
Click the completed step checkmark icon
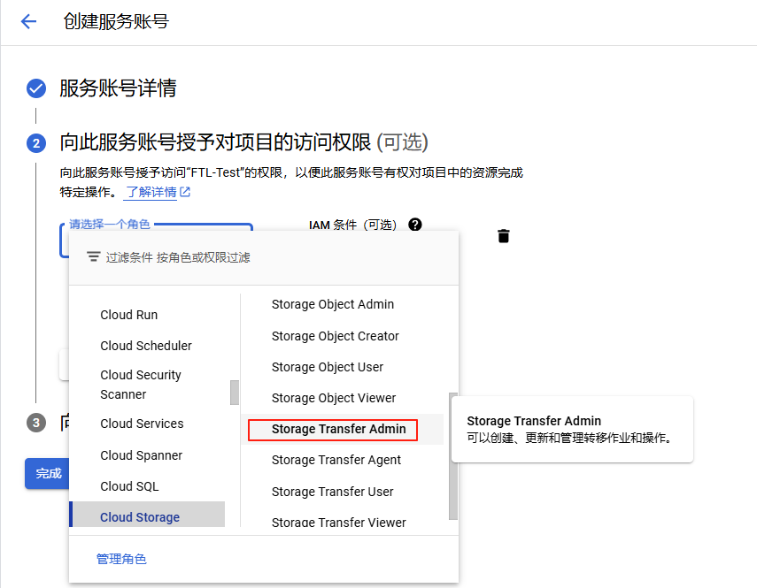[x=36, y=88]
